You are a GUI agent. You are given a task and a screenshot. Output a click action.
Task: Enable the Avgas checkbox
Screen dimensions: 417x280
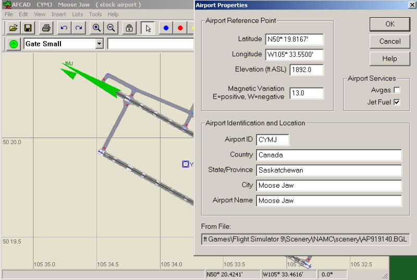(x=397, y=90)
